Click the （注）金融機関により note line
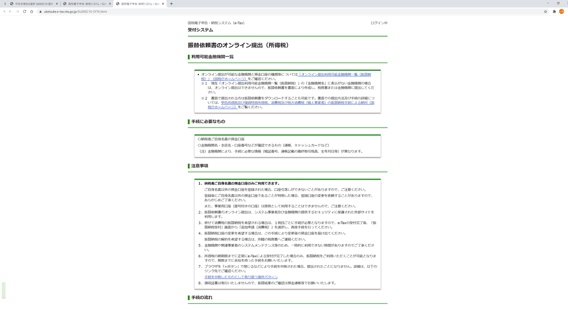The height and width of the screenshot is (310, 568). (281, 151)
